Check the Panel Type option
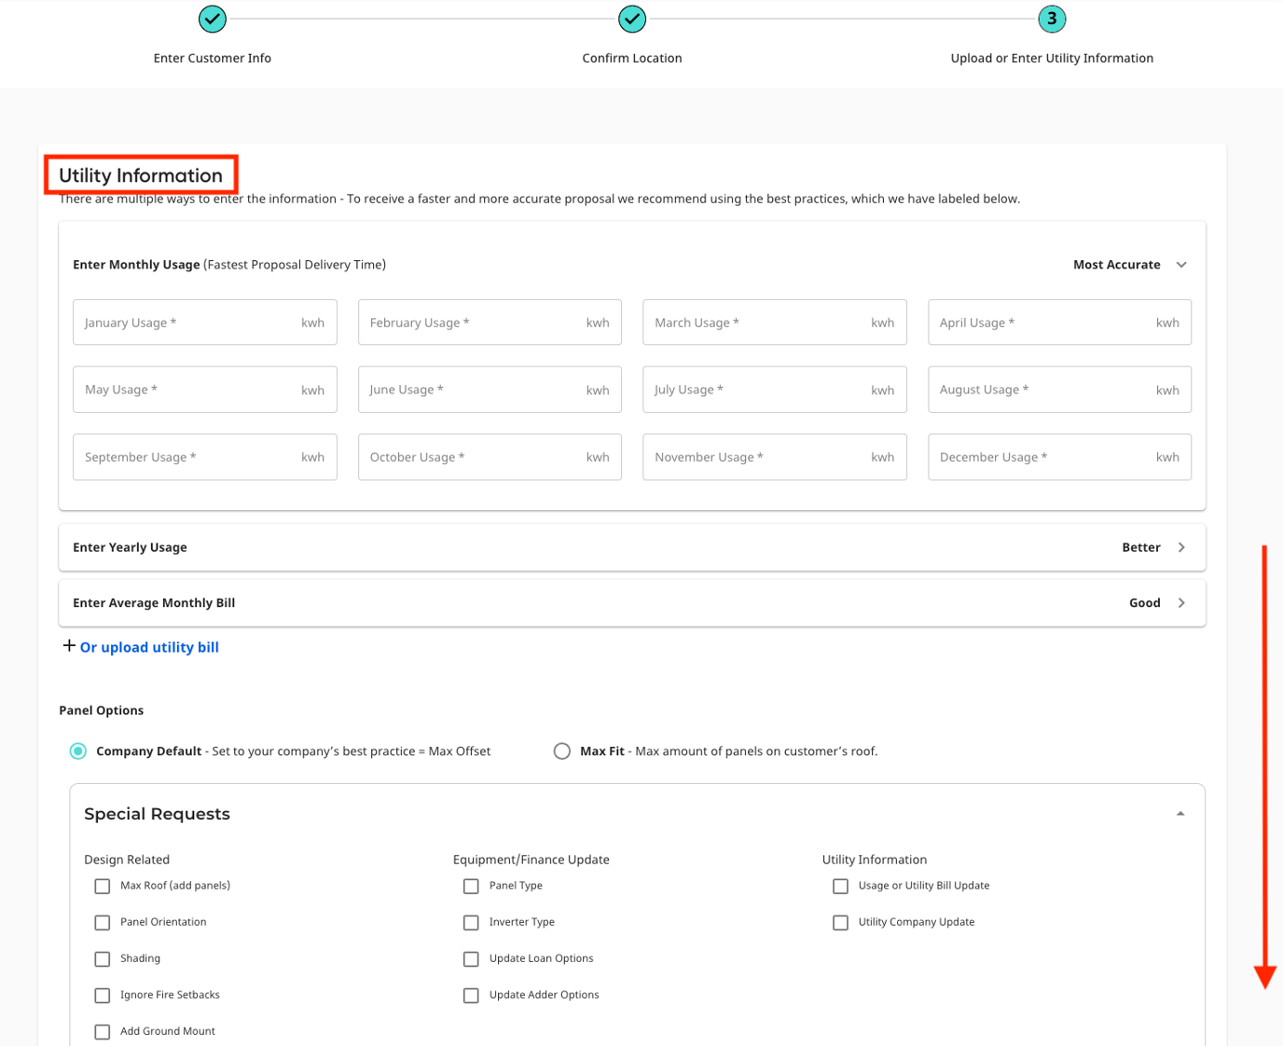The height and width of the screenshot is (1046, 1283). pos(471,886)
